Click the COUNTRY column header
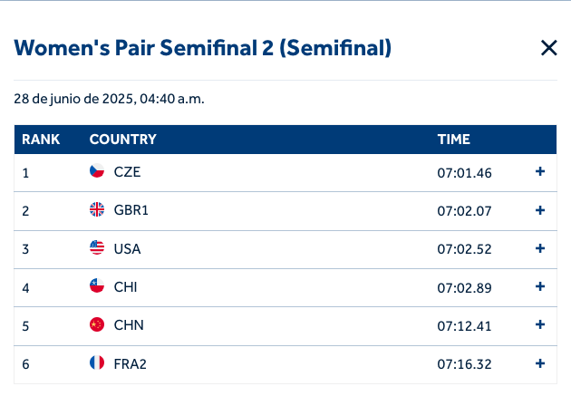571x396 pixels. (123, 140)
